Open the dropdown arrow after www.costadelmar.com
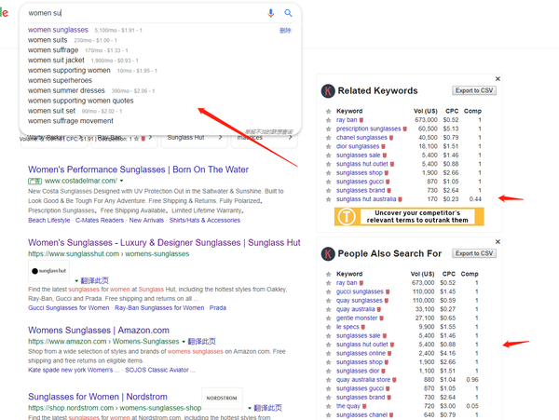The image size is (559, 420). [x=121, y=181]
